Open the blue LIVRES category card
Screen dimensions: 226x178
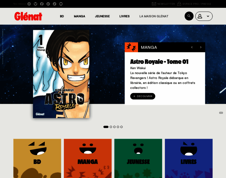(189, 158)
